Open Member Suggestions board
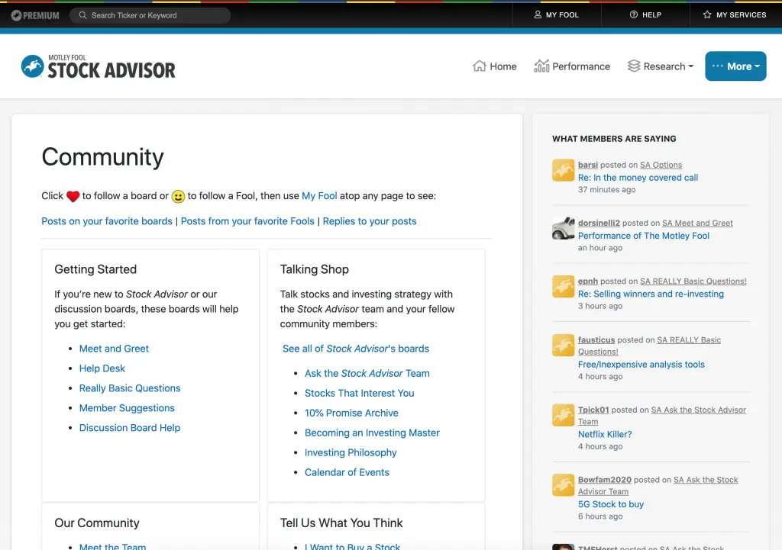The image size is (782, 550). point(127,408)
